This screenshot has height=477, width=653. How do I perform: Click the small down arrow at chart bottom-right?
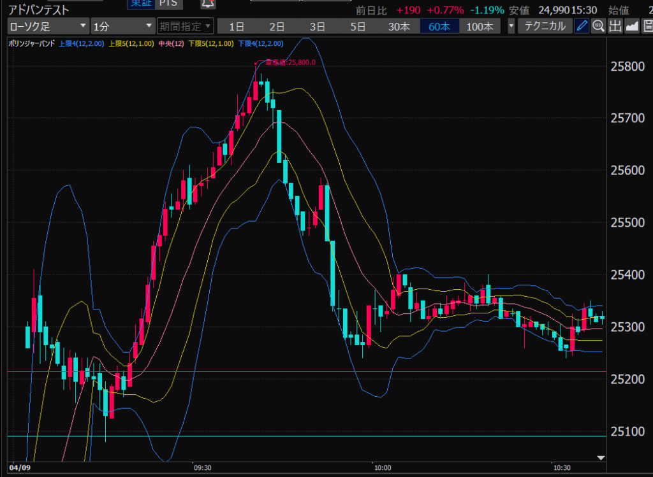600,457
